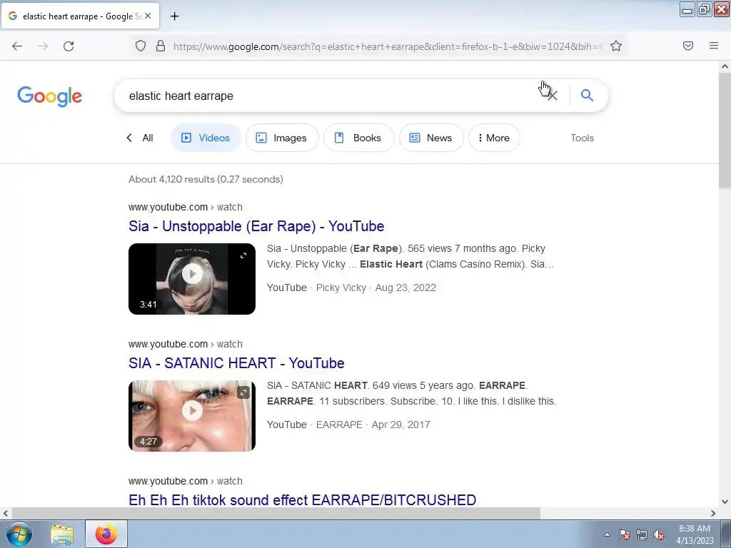731x548 pixels.
Task: Open the Firefox hamburger menu
Action: click(714, 46)
